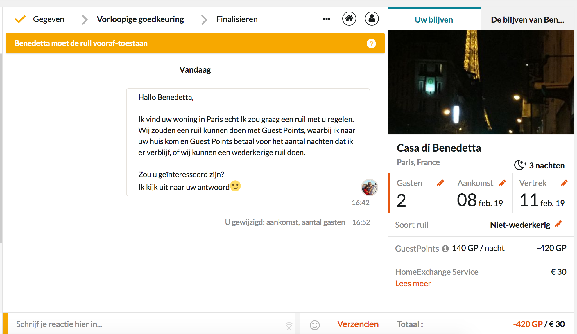Open the emoji picker smiley
This screenshot has width=577, height=334.
pos(315,325)
